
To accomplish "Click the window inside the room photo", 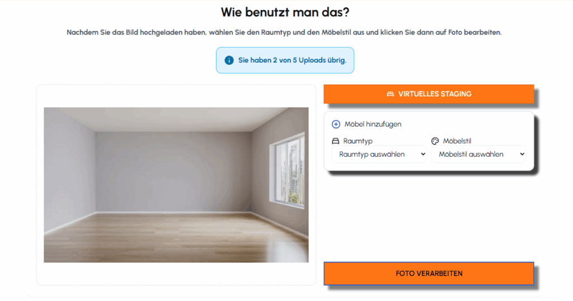I will [x=287, y=172].
